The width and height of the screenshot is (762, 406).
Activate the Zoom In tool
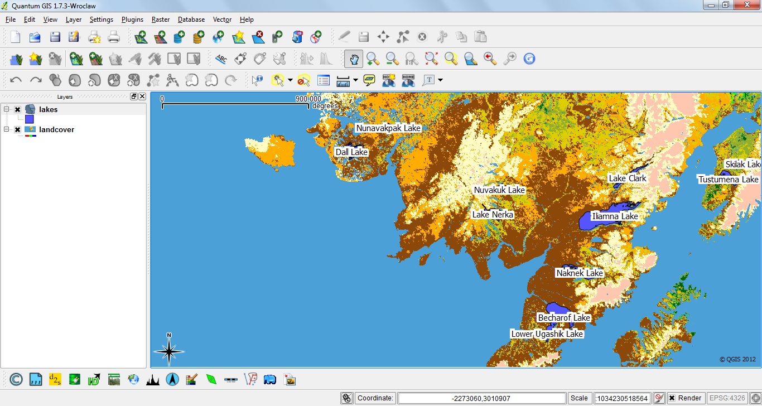click(x=373, y=59)
